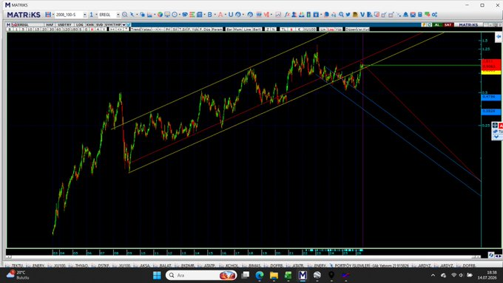Screen dimensions: 503x283
Task: Click the yellow price label on axis
Action: coord(491,72)
